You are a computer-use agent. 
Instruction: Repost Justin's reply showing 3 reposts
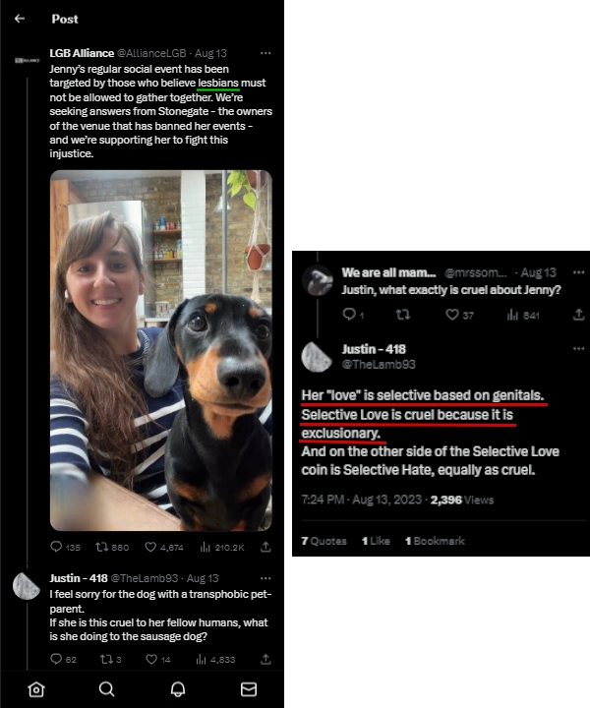(x=110, y=659)
